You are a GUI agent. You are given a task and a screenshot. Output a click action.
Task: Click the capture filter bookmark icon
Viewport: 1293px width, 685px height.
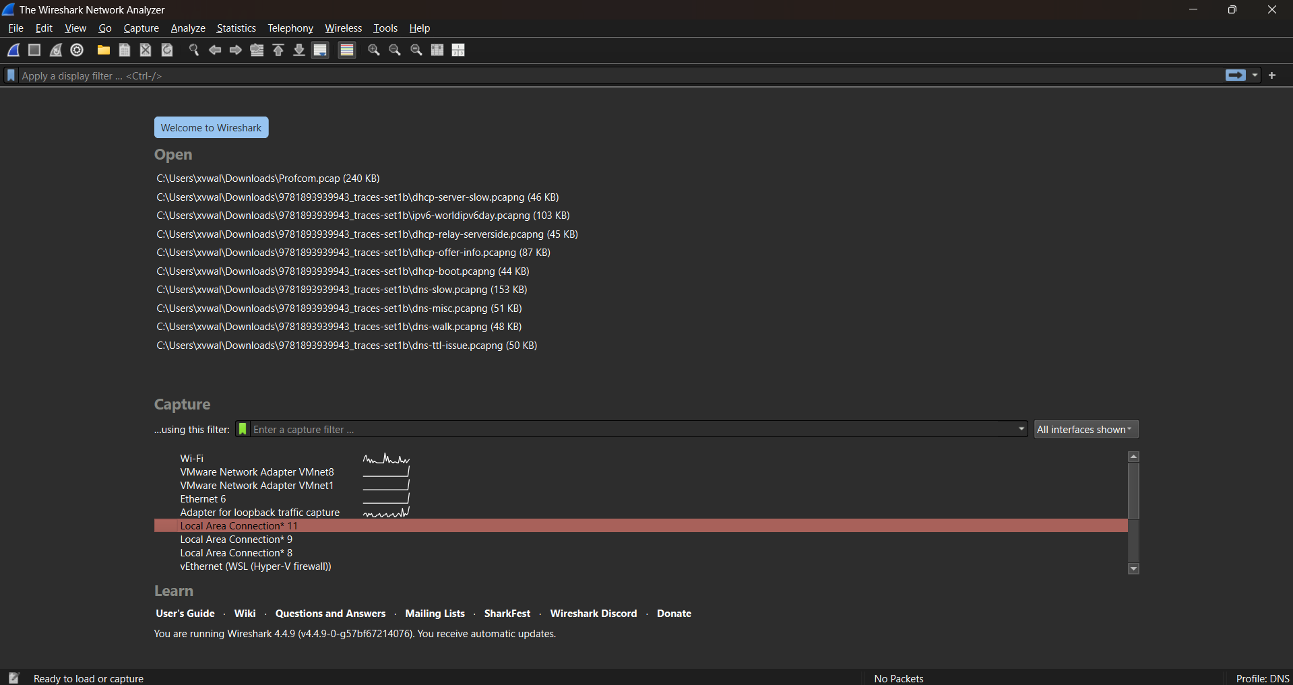[x=243, y=429]
